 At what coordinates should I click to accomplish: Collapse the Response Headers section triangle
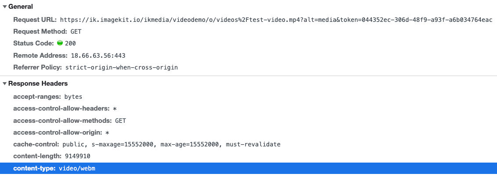point(4,84)
